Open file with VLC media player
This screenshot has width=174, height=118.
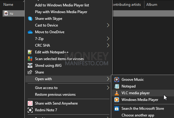click(x=136, y=93)
